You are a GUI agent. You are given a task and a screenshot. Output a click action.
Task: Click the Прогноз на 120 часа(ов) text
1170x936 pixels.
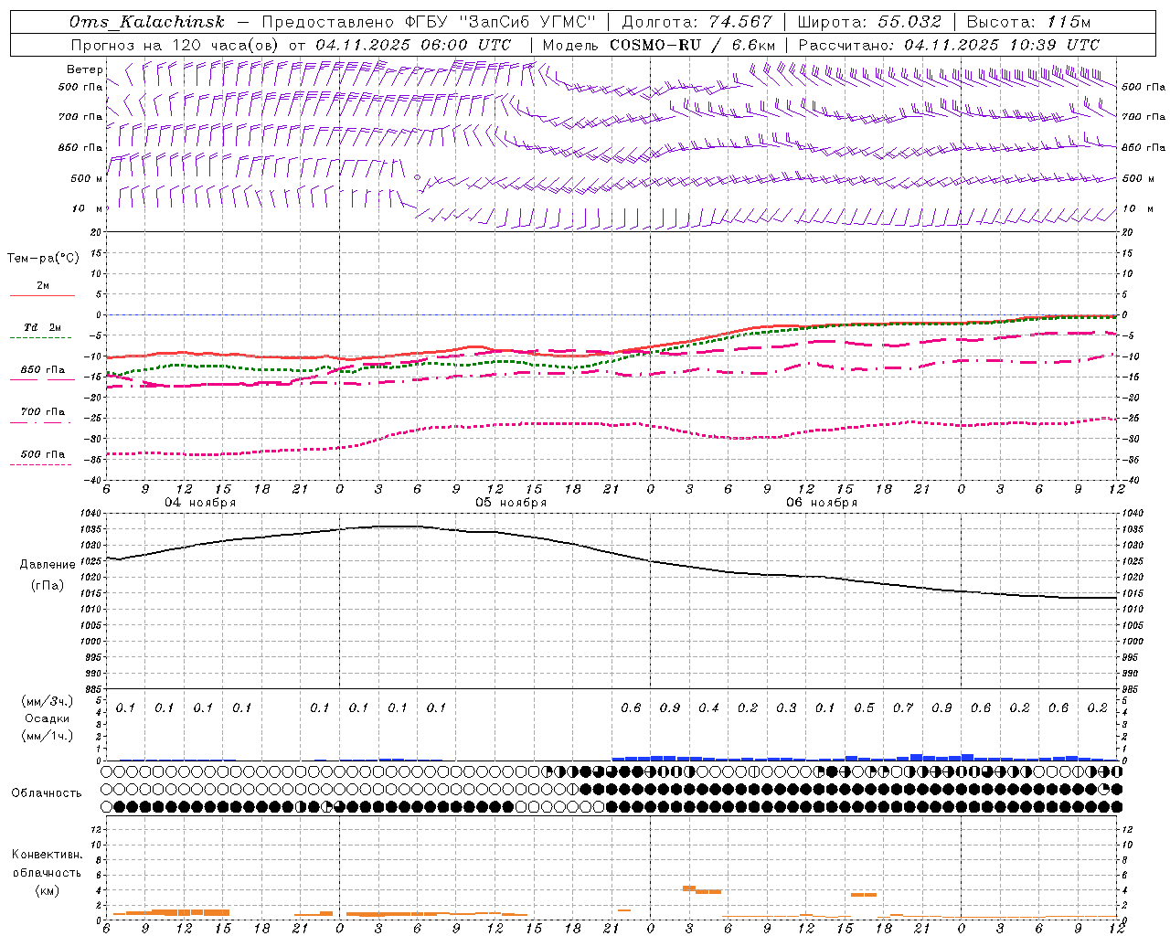tap(175, 45)
